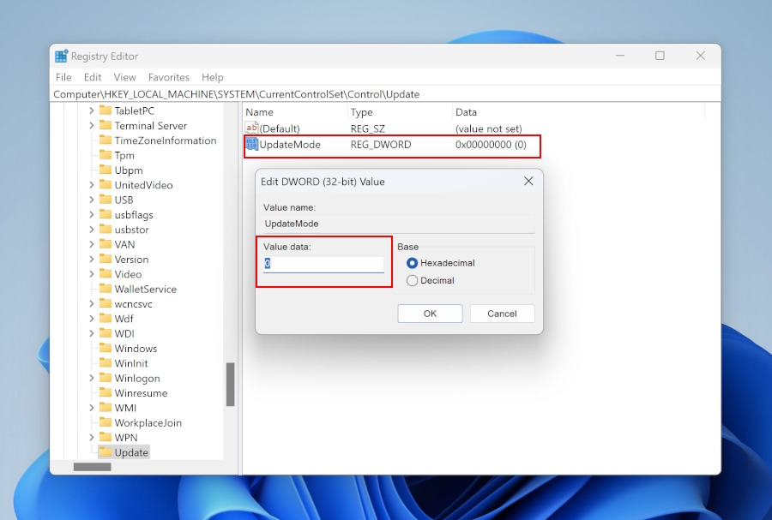Expand the USB key in tree

click(92, 200)
